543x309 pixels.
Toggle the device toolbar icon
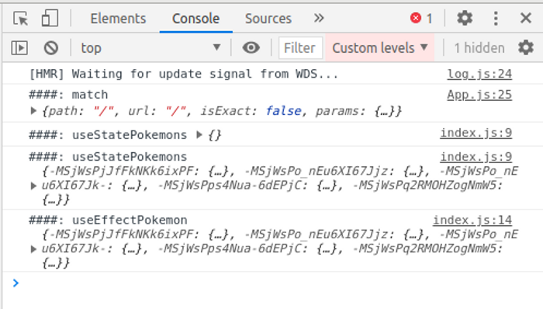coord(50,18)
